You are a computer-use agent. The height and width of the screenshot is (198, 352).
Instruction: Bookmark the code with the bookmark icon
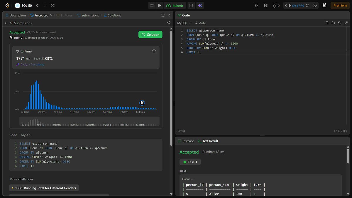(x=327, y=23)
